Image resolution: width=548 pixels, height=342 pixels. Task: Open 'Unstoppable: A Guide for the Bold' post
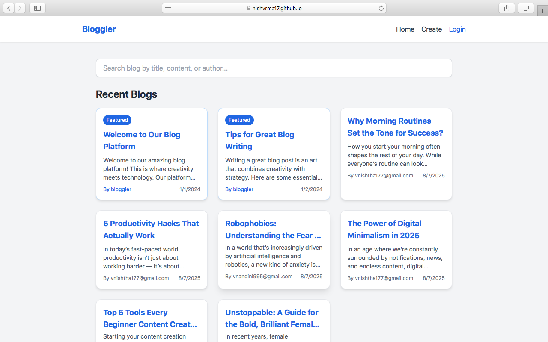point(272,318)
